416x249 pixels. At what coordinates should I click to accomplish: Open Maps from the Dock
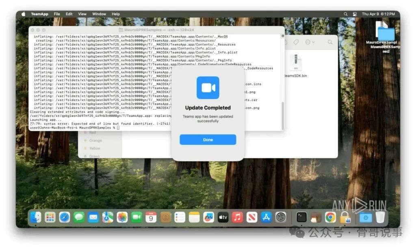(108, 217)
